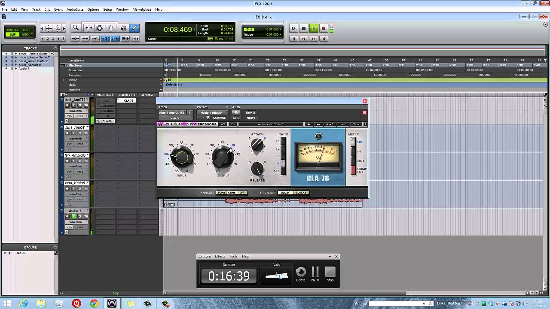550x309 pixels.
Task: Click the Save button in Waves toolbar
Action: point(356,124)
